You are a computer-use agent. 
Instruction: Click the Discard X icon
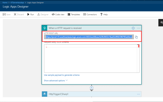coord(15,14)
